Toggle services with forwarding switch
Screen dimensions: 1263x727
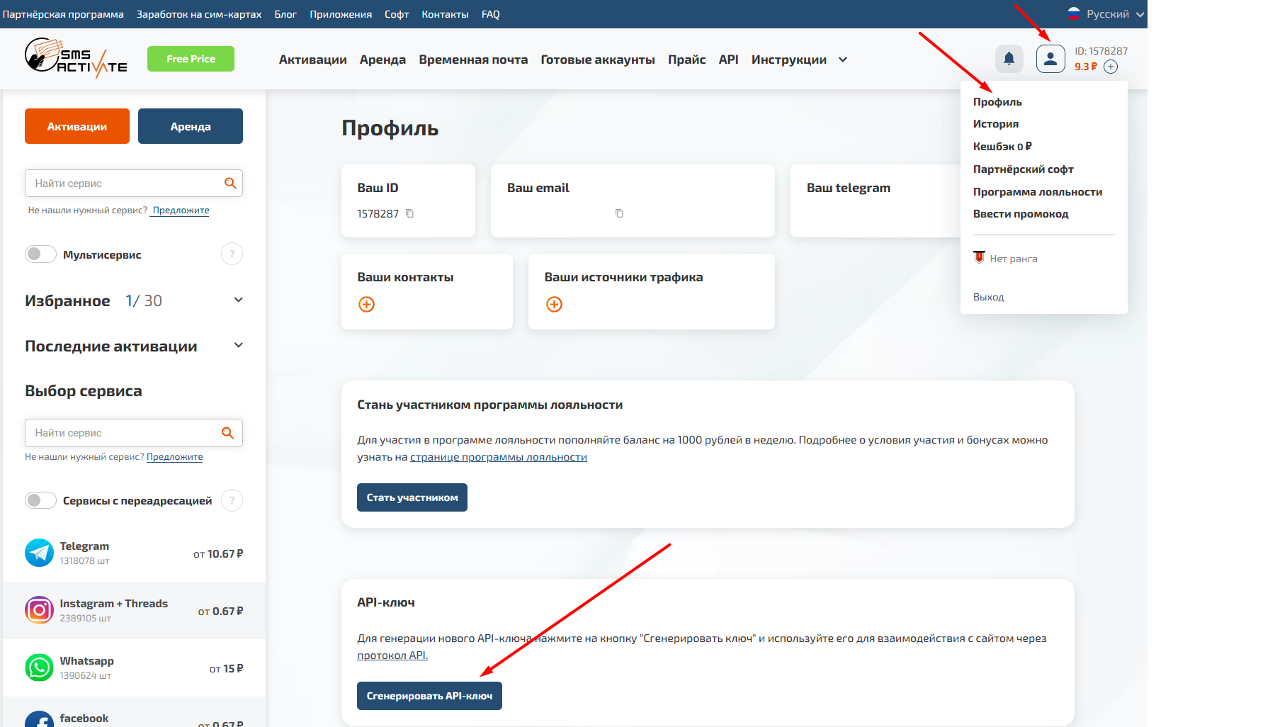pos(40,500)
